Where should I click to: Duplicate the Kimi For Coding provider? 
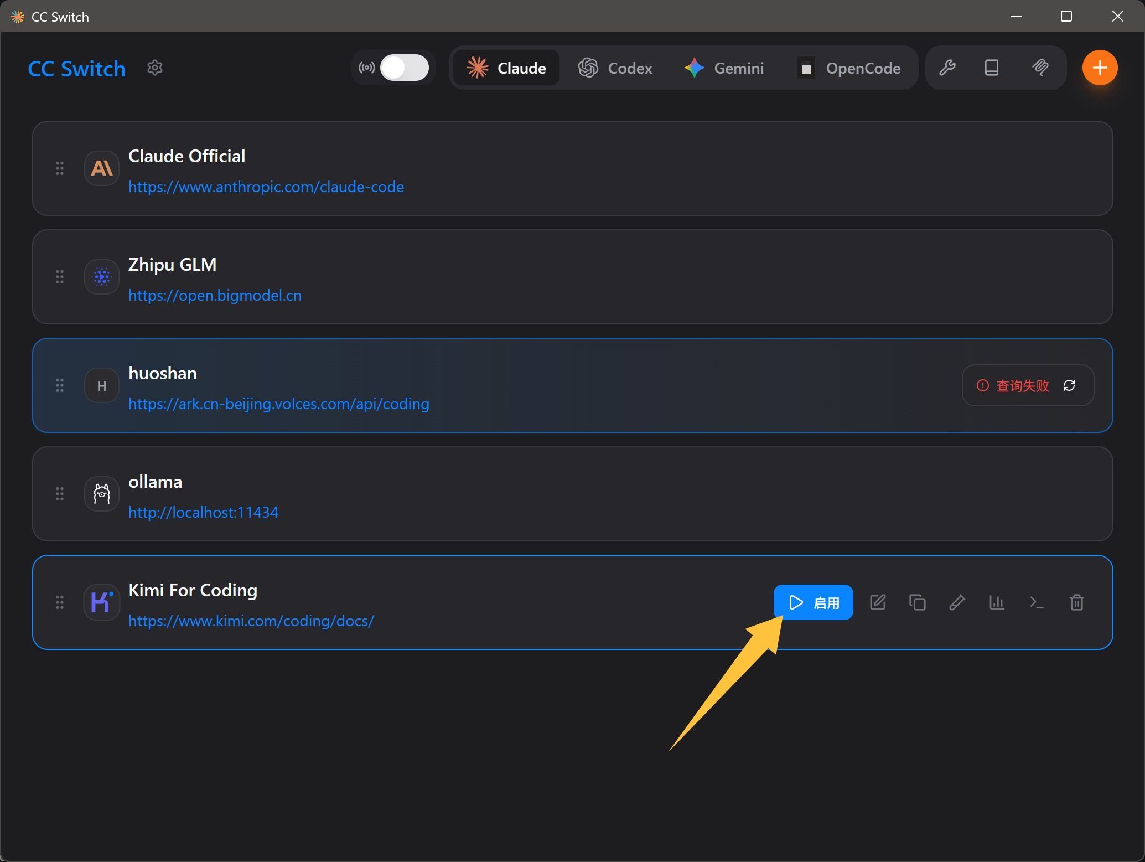tap(918, 602)
